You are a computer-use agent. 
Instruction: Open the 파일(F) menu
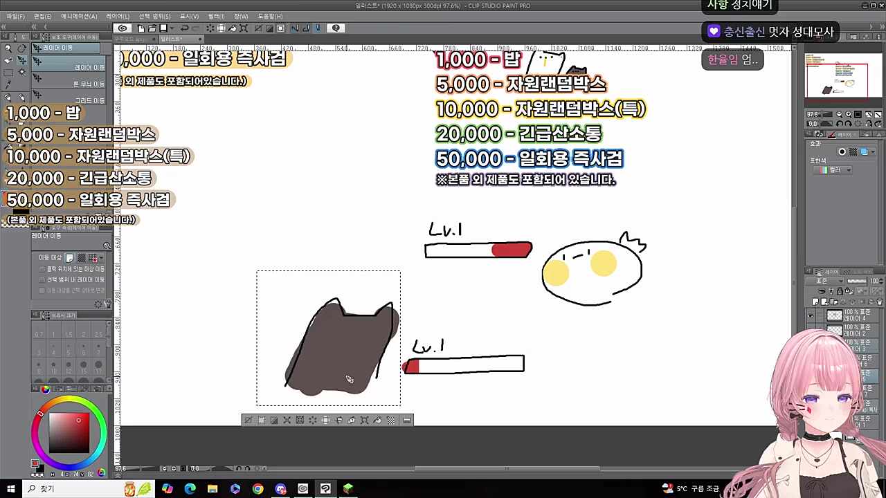click(x=15, y=16)
